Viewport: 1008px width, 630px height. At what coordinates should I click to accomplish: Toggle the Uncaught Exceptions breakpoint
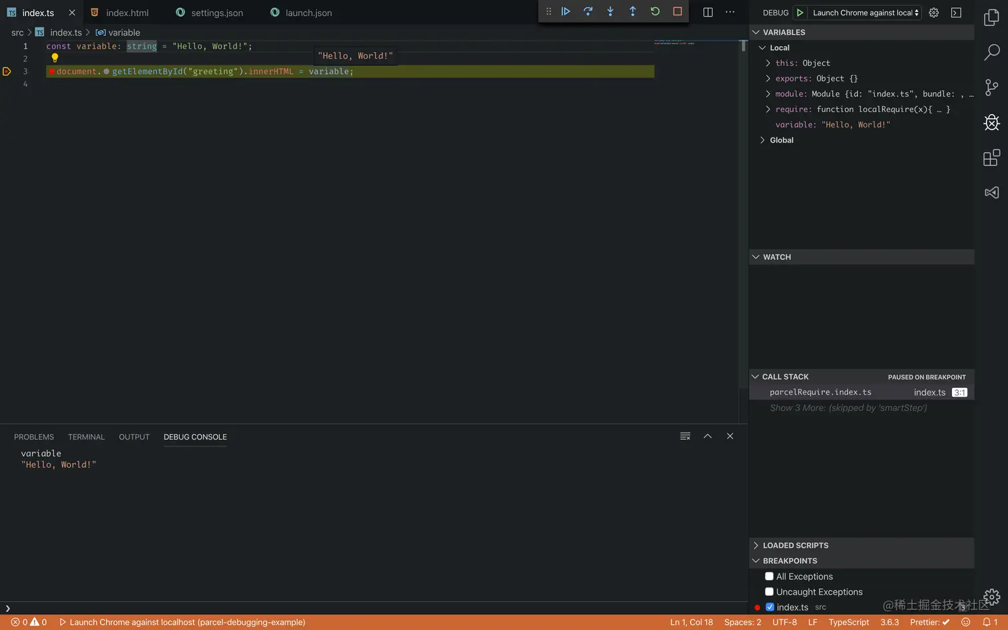coord(769,592)
